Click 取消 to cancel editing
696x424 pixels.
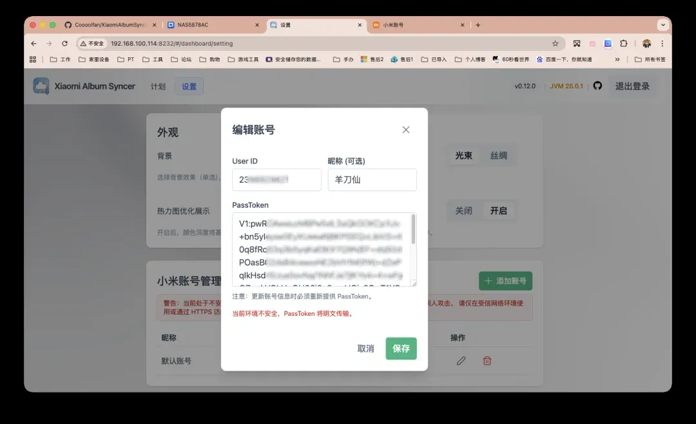(365, 349)
